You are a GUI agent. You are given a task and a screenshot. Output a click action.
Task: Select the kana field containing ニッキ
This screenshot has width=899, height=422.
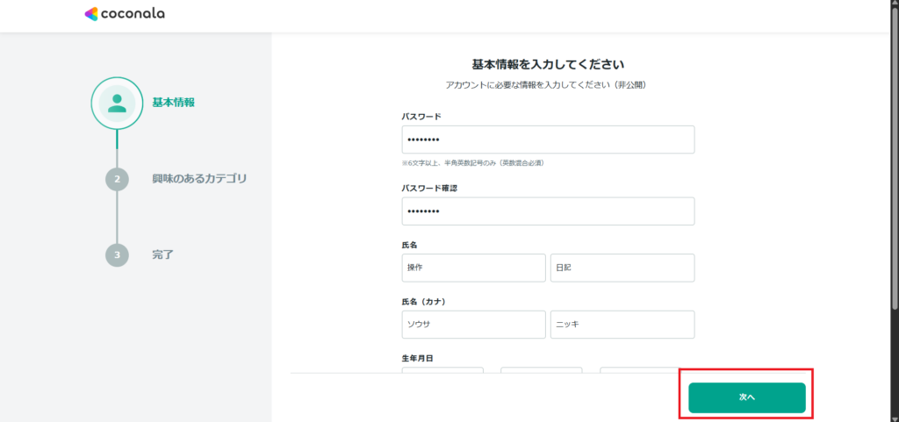622,325
